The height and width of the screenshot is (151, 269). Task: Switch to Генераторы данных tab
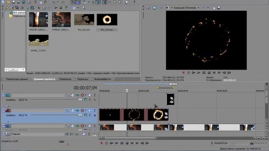pos(17,79)
